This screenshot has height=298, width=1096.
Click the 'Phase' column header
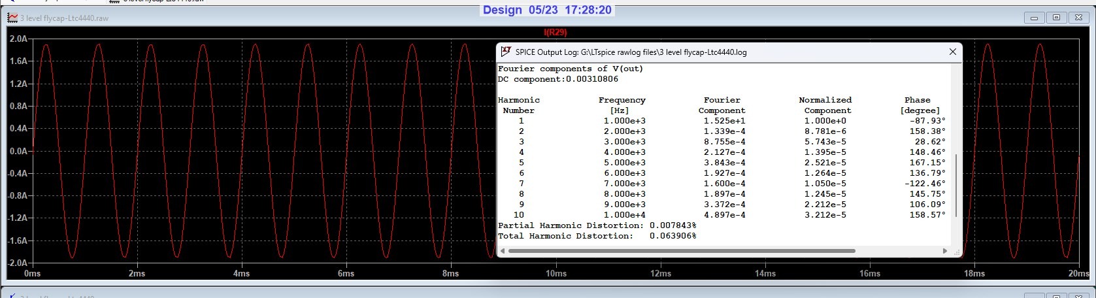click(x=918, y=100)
